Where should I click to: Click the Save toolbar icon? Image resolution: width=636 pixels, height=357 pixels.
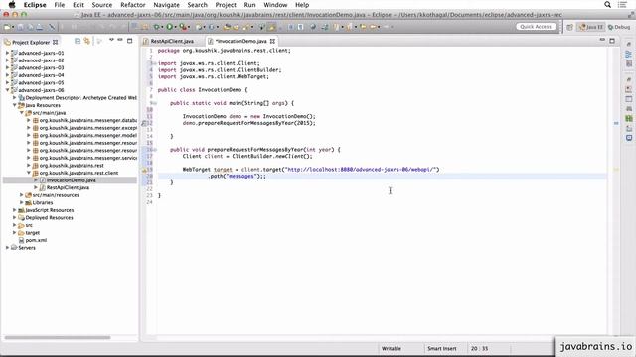coord(20,27)
